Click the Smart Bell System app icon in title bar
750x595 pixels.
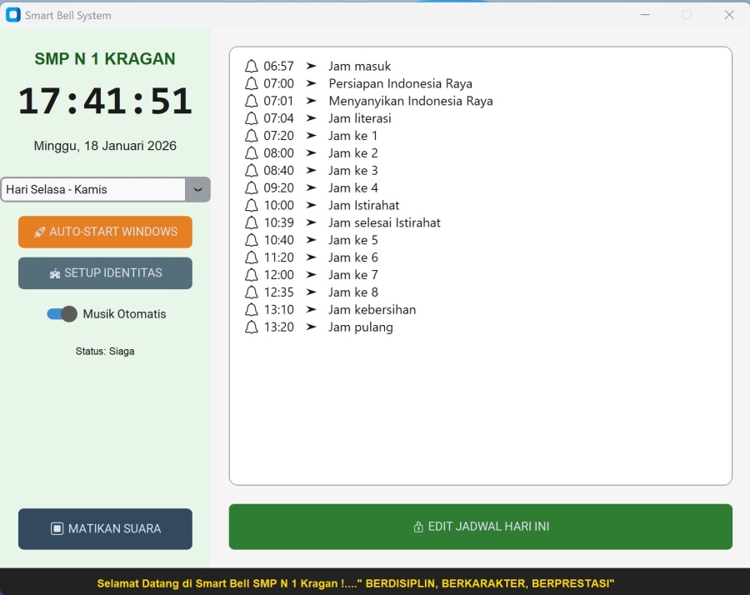pos(13,15)
